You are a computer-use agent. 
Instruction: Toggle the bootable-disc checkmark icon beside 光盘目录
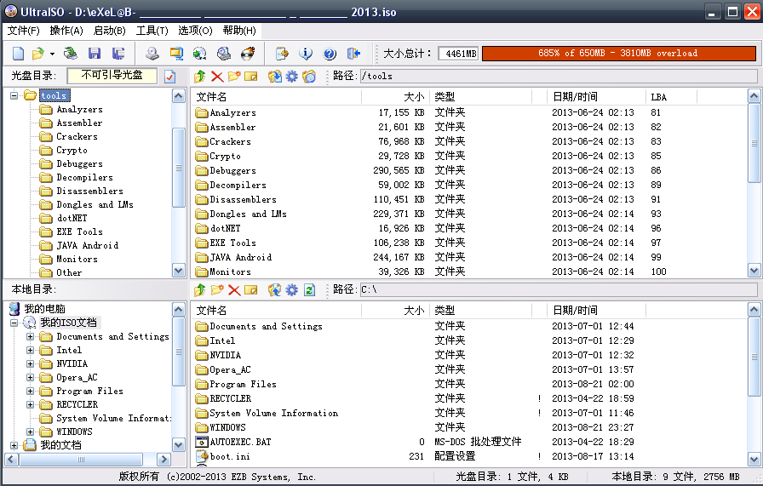pyautogui.click(x=169, y=77)
